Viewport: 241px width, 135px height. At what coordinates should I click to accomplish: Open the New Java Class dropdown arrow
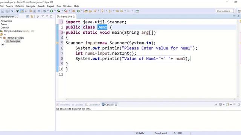tap(82, 11)
